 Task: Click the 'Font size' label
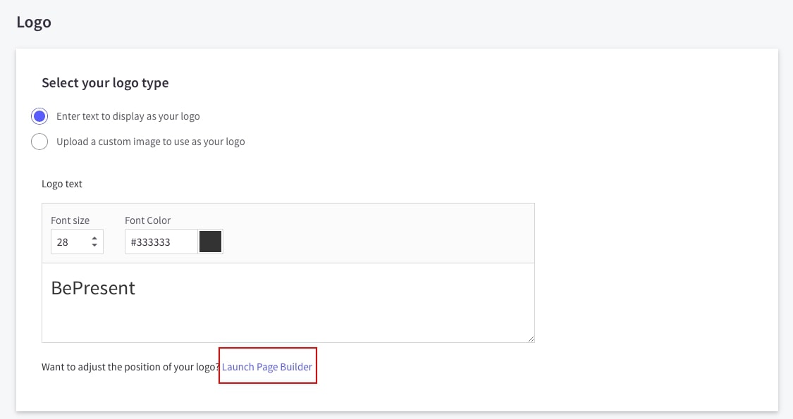pos(70,220)
